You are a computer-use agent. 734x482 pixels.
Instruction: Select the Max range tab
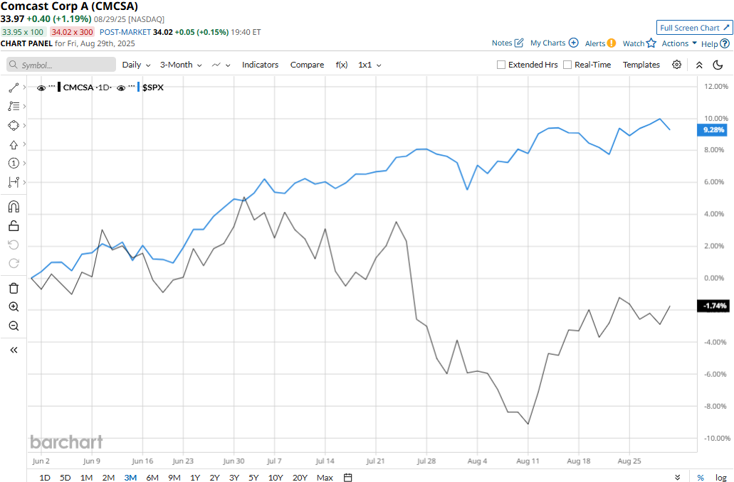pyautogui.click(x=325, y=477)
